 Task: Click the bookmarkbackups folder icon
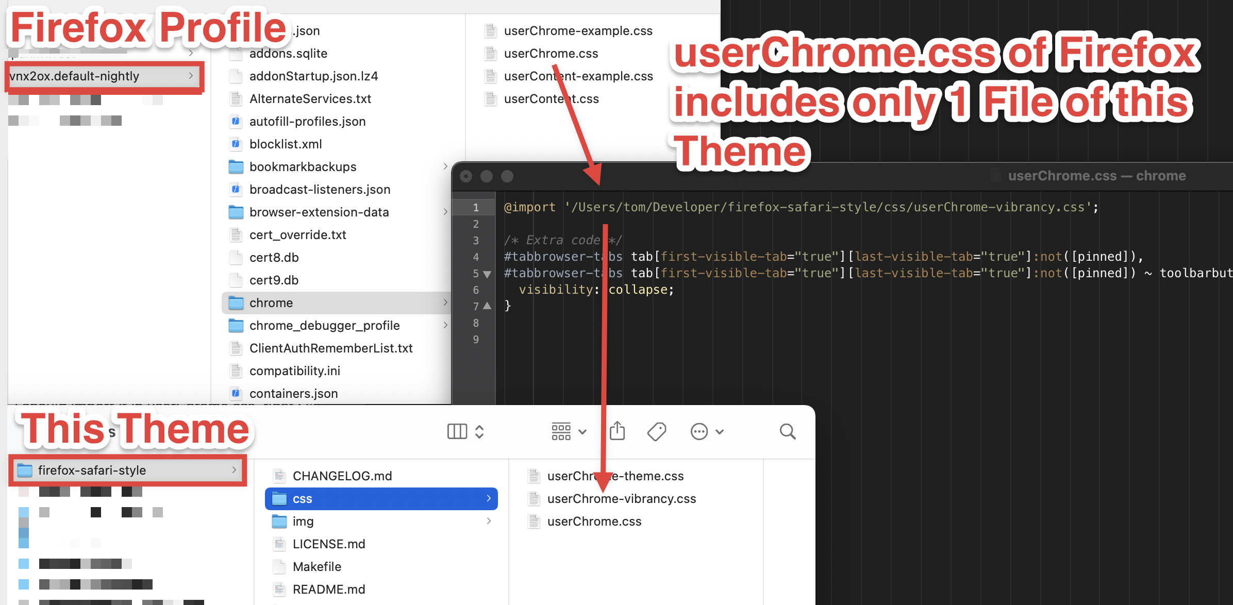[x=236, y=166]
